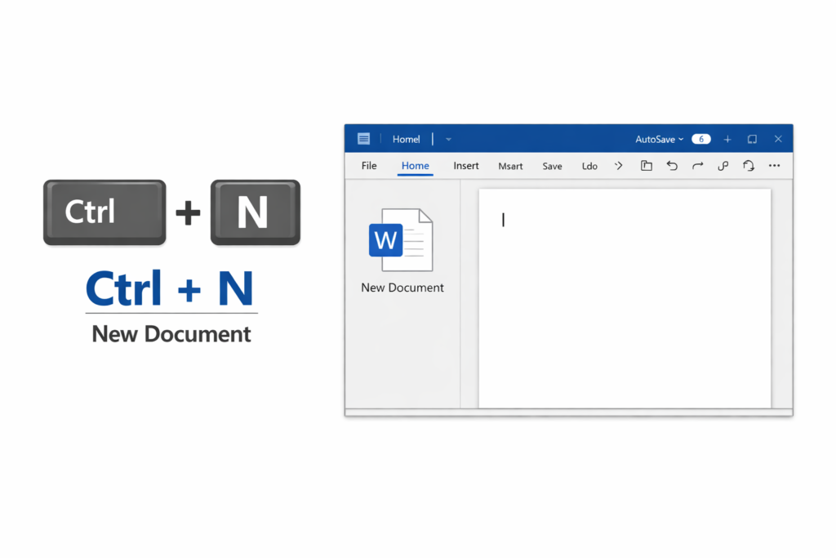Expand the document title dropdown arrow
The width and height of the screenshot is (836, 558).
pos(447,139)
